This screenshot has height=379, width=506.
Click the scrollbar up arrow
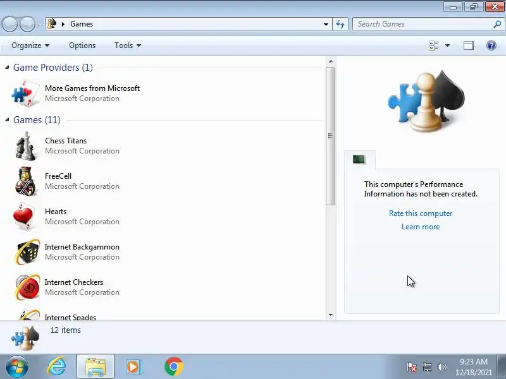coord(331,61)
